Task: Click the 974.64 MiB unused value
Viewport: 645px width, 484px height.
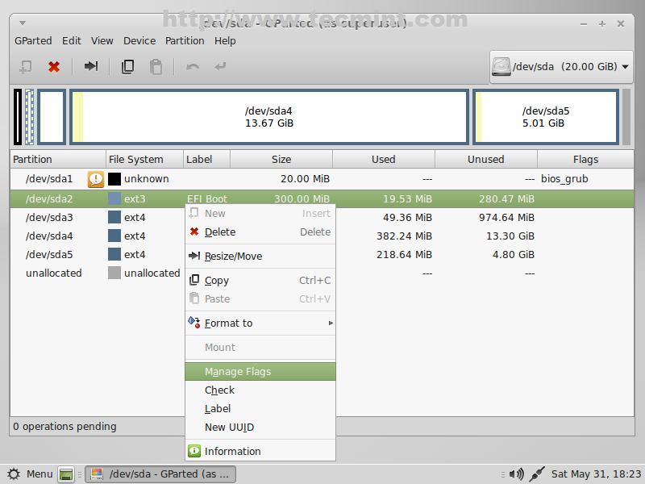Action: pos(506,217)
